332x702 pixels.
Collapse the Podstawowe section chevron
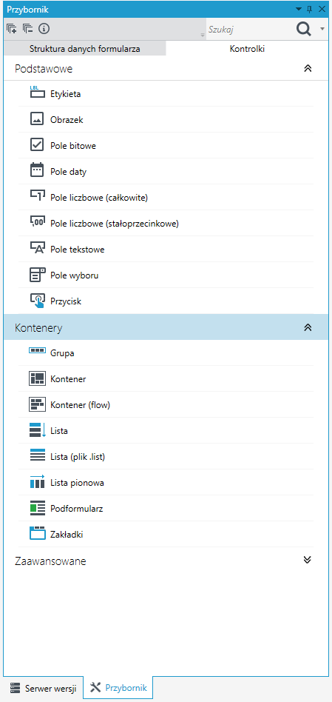tap(307, 69)
